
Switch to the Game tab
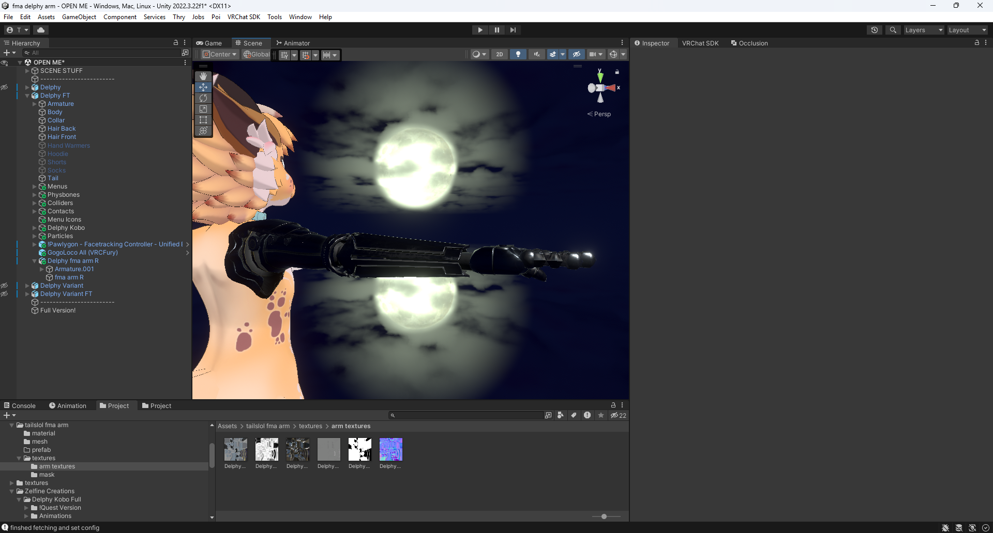point(209,43)
